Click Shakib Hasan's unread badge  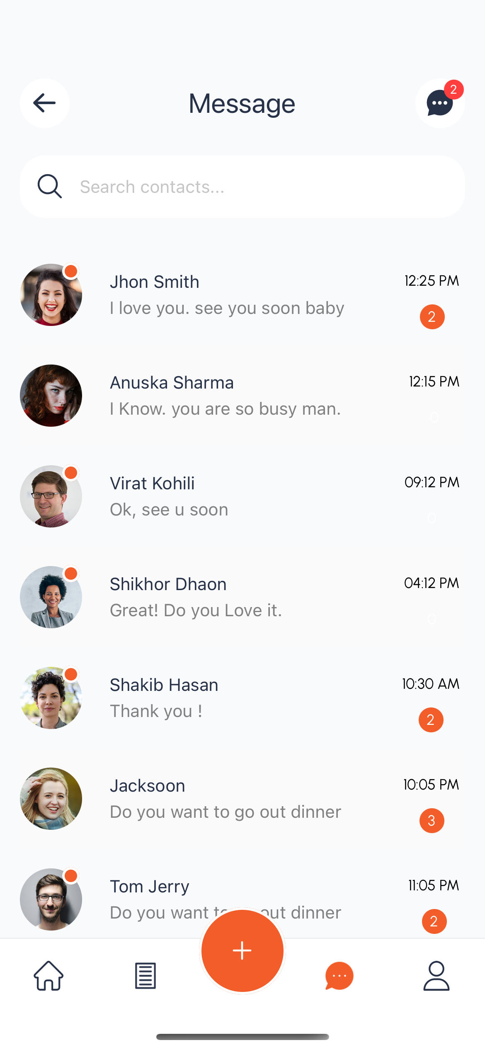(431, 720)
